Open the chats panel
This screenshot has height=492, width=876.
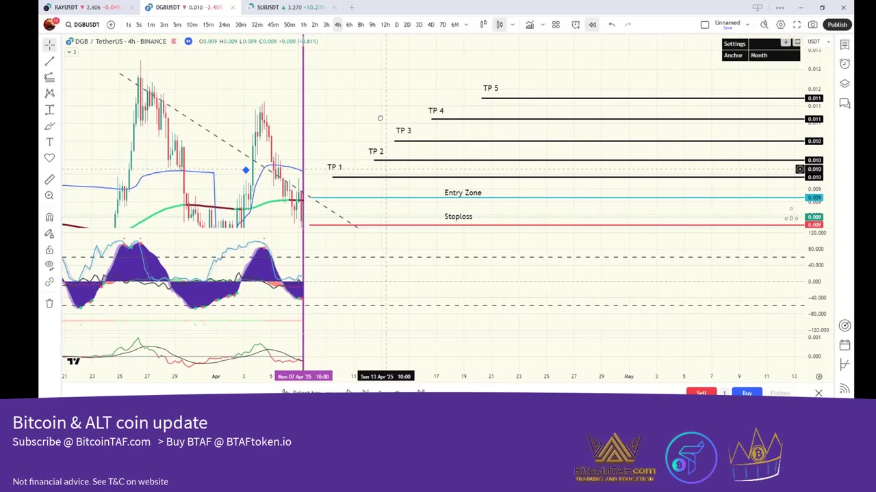(x=845, y=103)
